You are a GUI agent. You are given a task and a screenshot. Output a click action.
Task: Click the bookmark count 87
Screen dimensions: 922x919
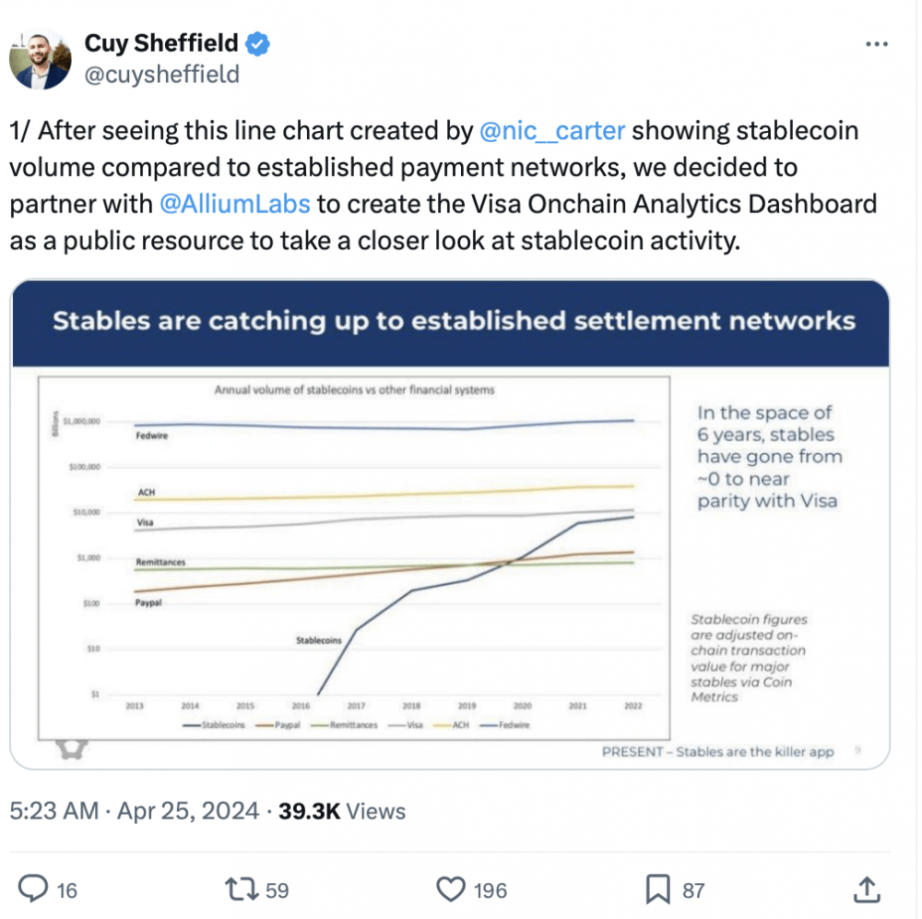point(693,890)
